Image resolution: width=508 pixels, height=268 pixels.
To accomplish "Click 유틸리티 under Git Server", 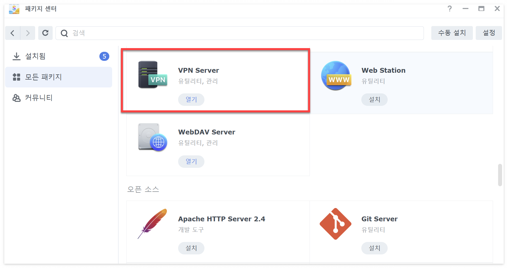I will [373, 230].
